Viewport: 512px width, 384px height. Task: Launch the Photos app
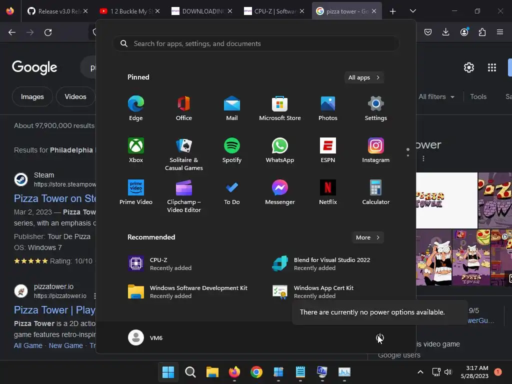pos(328,108)
